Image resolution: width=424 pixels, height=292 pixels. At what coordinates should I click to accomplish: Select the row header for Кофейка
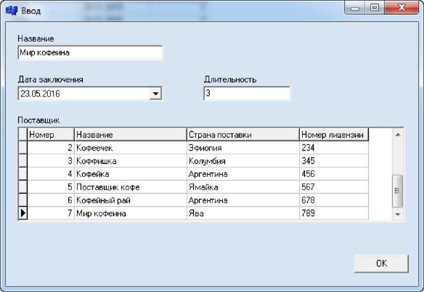[23, 174]
